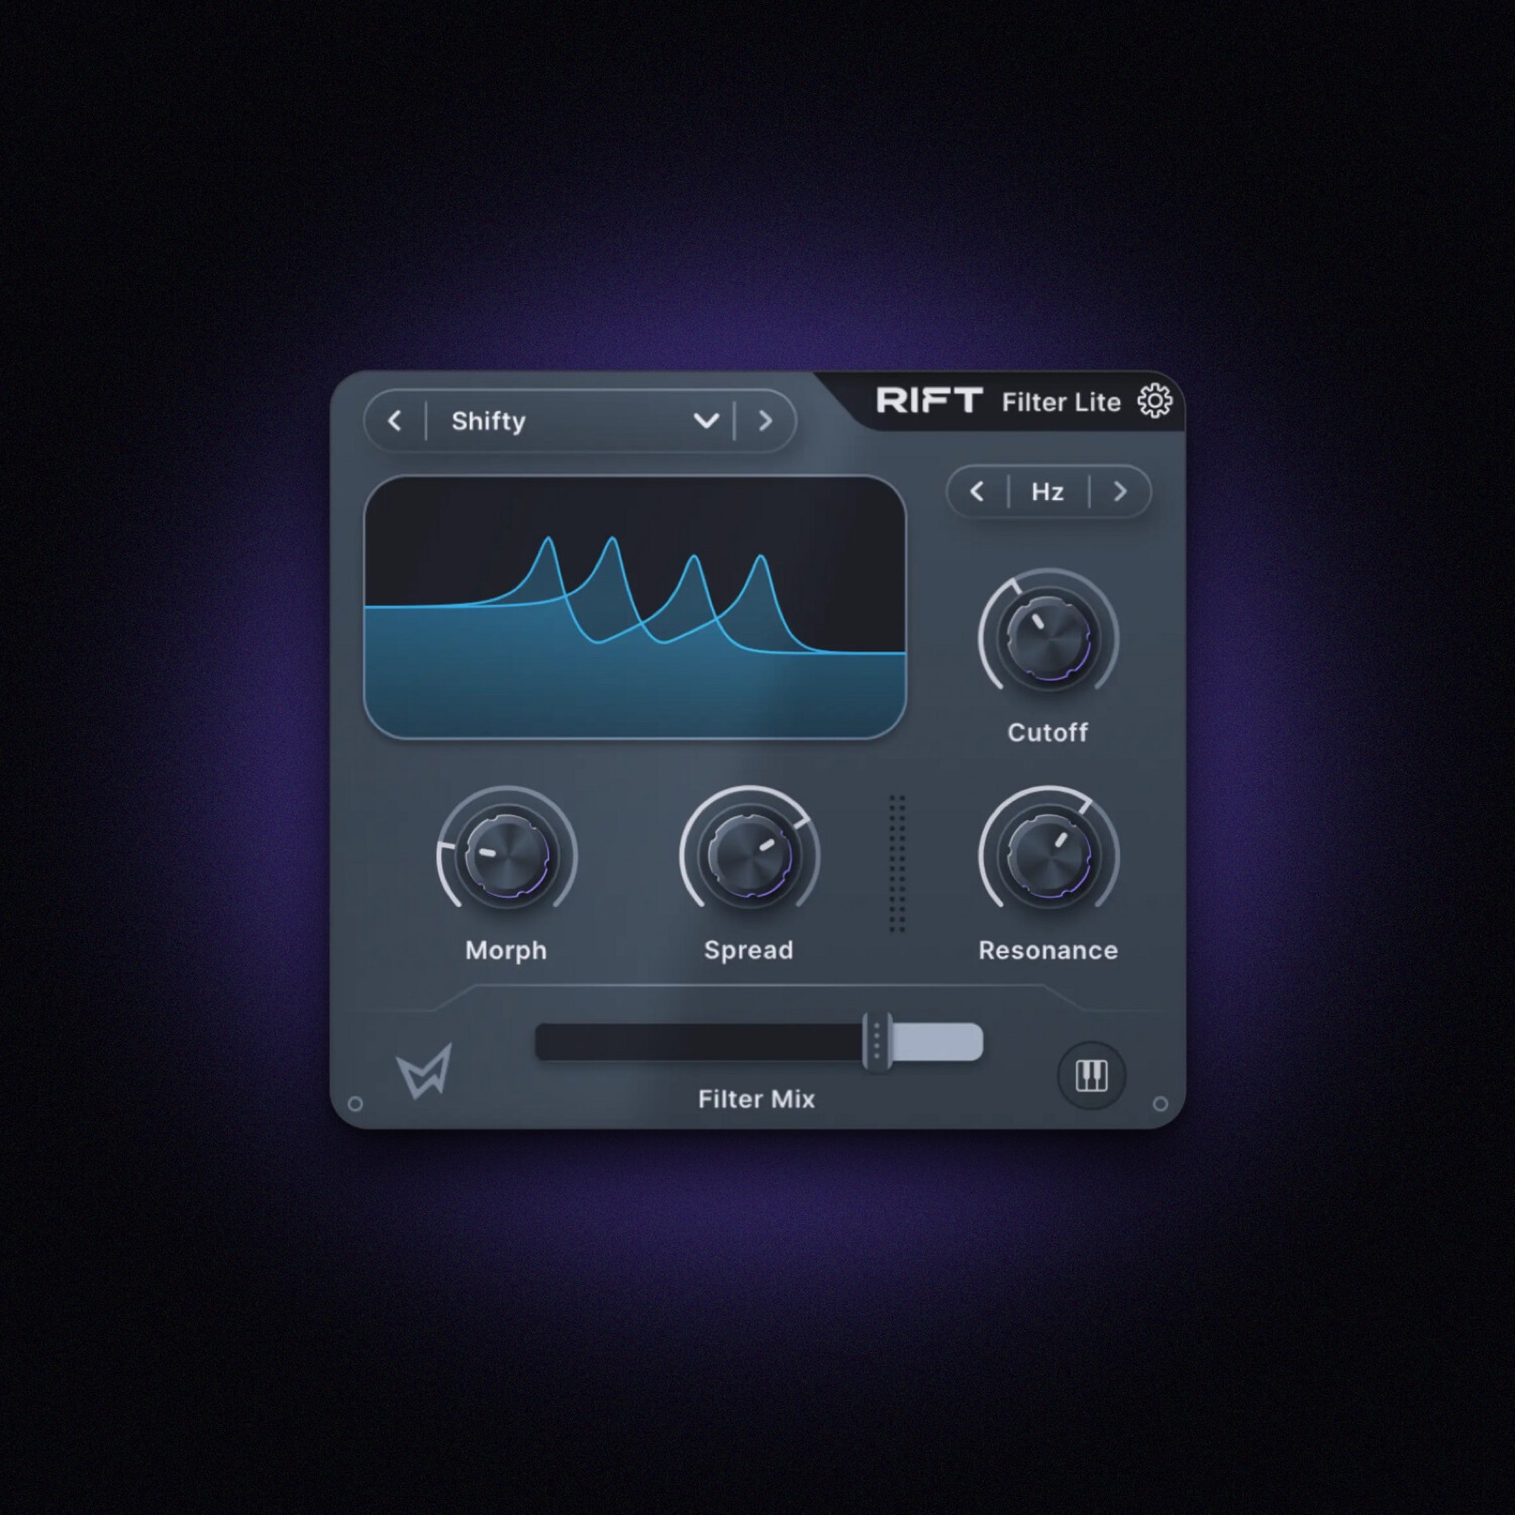Click the Filter Mix slider handle

[877, 1043]
